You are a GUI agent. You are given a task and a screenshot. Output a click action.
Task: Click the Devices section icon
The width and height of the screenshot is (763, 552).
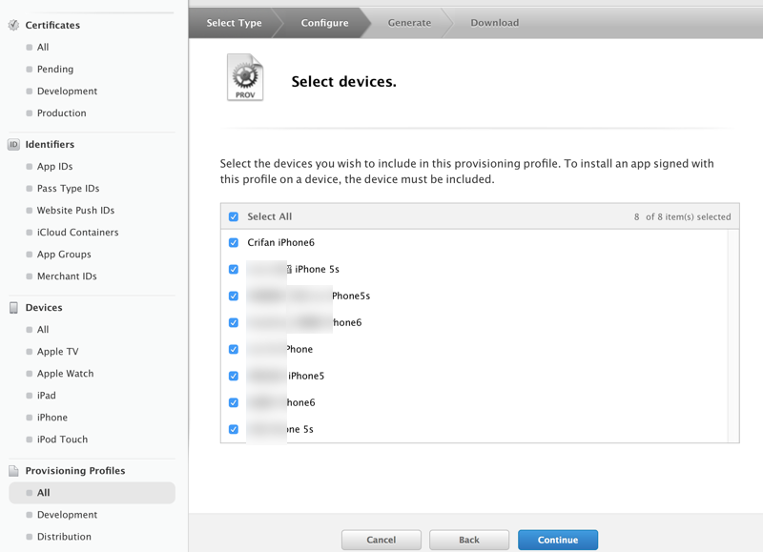point(13,308)
